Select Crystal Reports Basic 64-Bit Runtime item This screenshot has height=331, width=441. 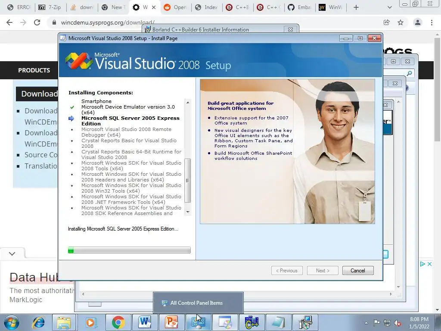[x=131, y=154]
